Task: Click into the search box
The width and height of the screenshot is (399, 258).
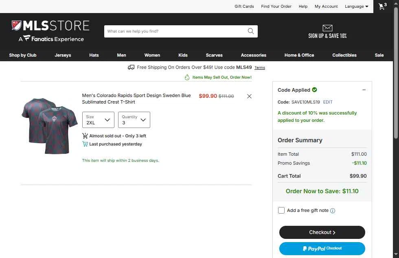Action: click(175, 31)
